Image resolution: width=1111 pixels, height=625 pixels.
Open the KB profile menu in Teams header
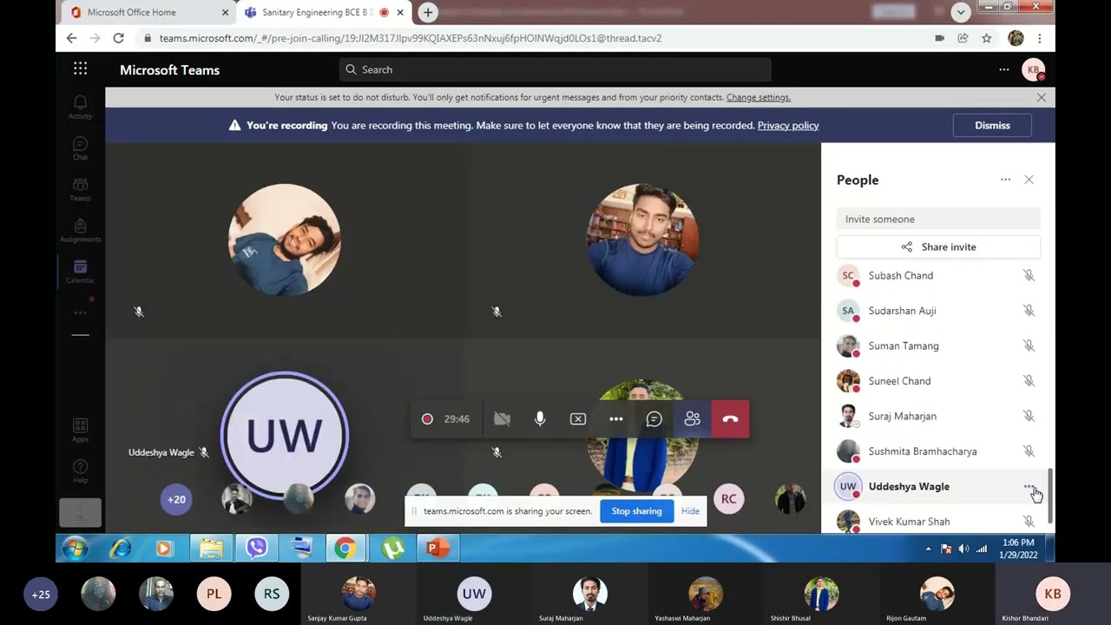[x=1033, y=69]
